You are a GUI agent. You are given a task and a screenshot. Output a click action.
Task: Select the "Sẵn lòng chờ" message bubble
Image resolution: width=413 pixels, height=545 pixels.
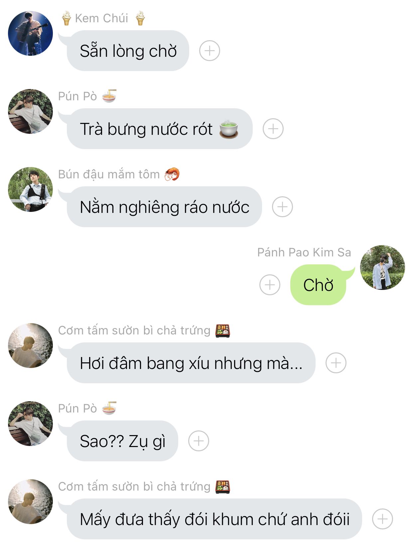128,51
